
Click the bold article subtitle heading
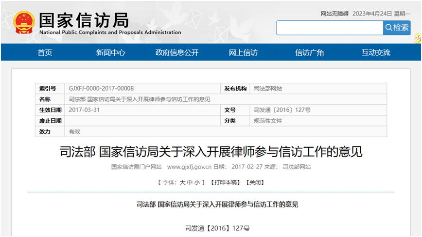[217, 205]
